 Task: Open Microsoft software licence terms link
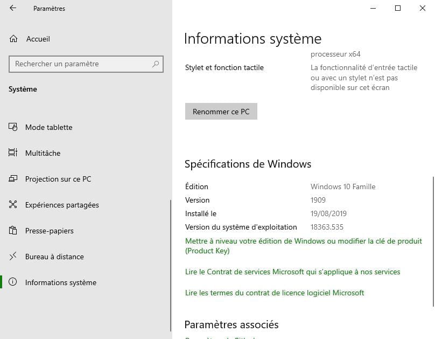(275, 293)
